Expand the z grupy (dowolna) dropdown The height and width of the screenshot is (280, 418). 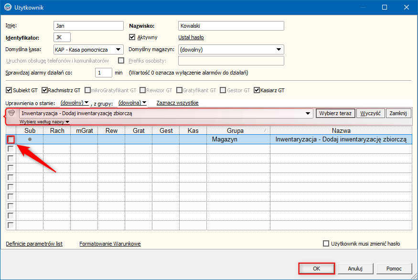132,103
